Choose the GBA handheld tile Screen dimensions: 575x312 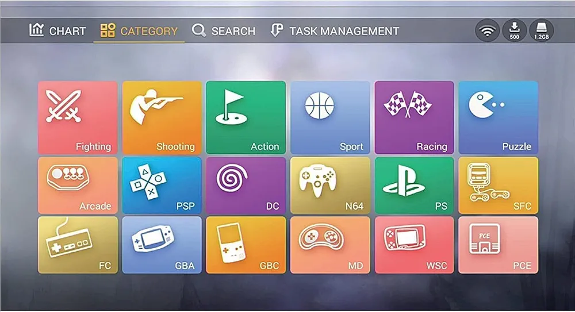coord(162,245)
